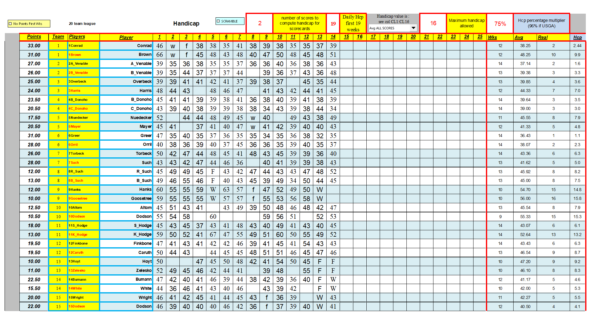Click the red 9Goosetree cell

click(84, 198)
